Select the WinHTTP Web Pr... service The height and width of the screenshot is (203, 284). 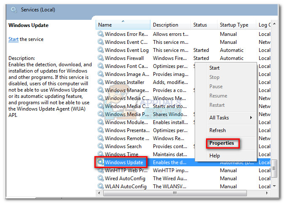pos(126,170)
